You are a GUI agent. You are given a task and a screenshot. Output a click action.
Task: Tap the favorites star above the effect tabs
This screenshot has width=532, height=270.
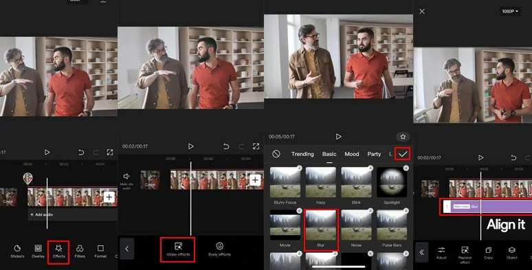[403, 137]
